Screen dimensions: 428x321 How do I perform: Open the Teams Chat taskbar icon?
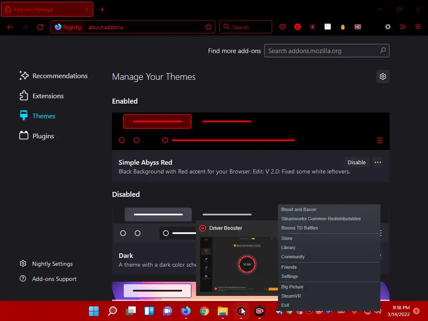pyautogui.click(x=167, y=311)
